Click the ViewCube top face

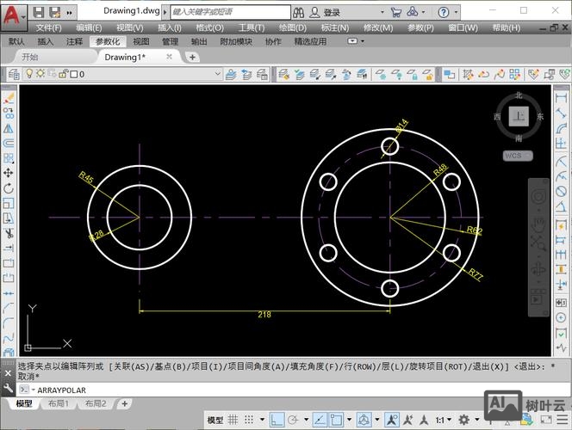point(518,116)
